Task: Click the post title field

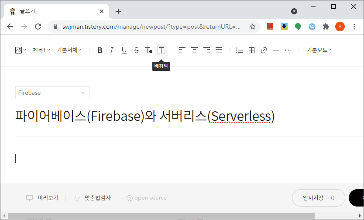Action: (144, 116)
